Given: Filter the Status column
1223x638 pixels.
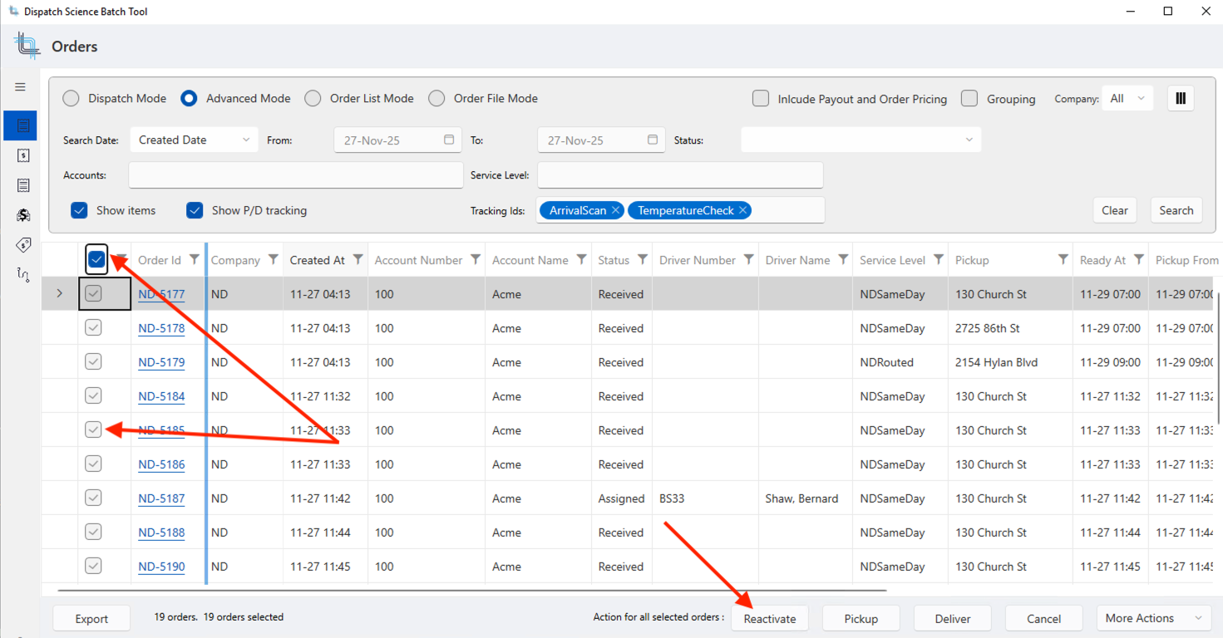Looking at the screenshot, I should [643, 260].
